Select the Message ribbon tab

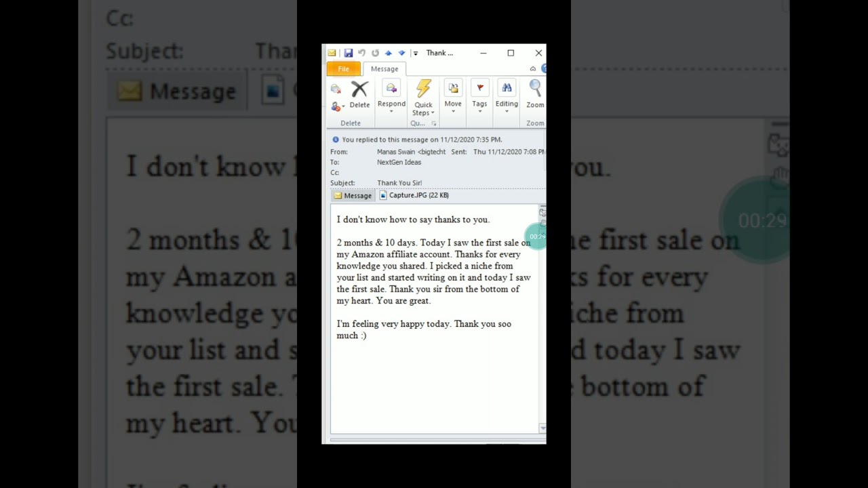coord(384,68)
